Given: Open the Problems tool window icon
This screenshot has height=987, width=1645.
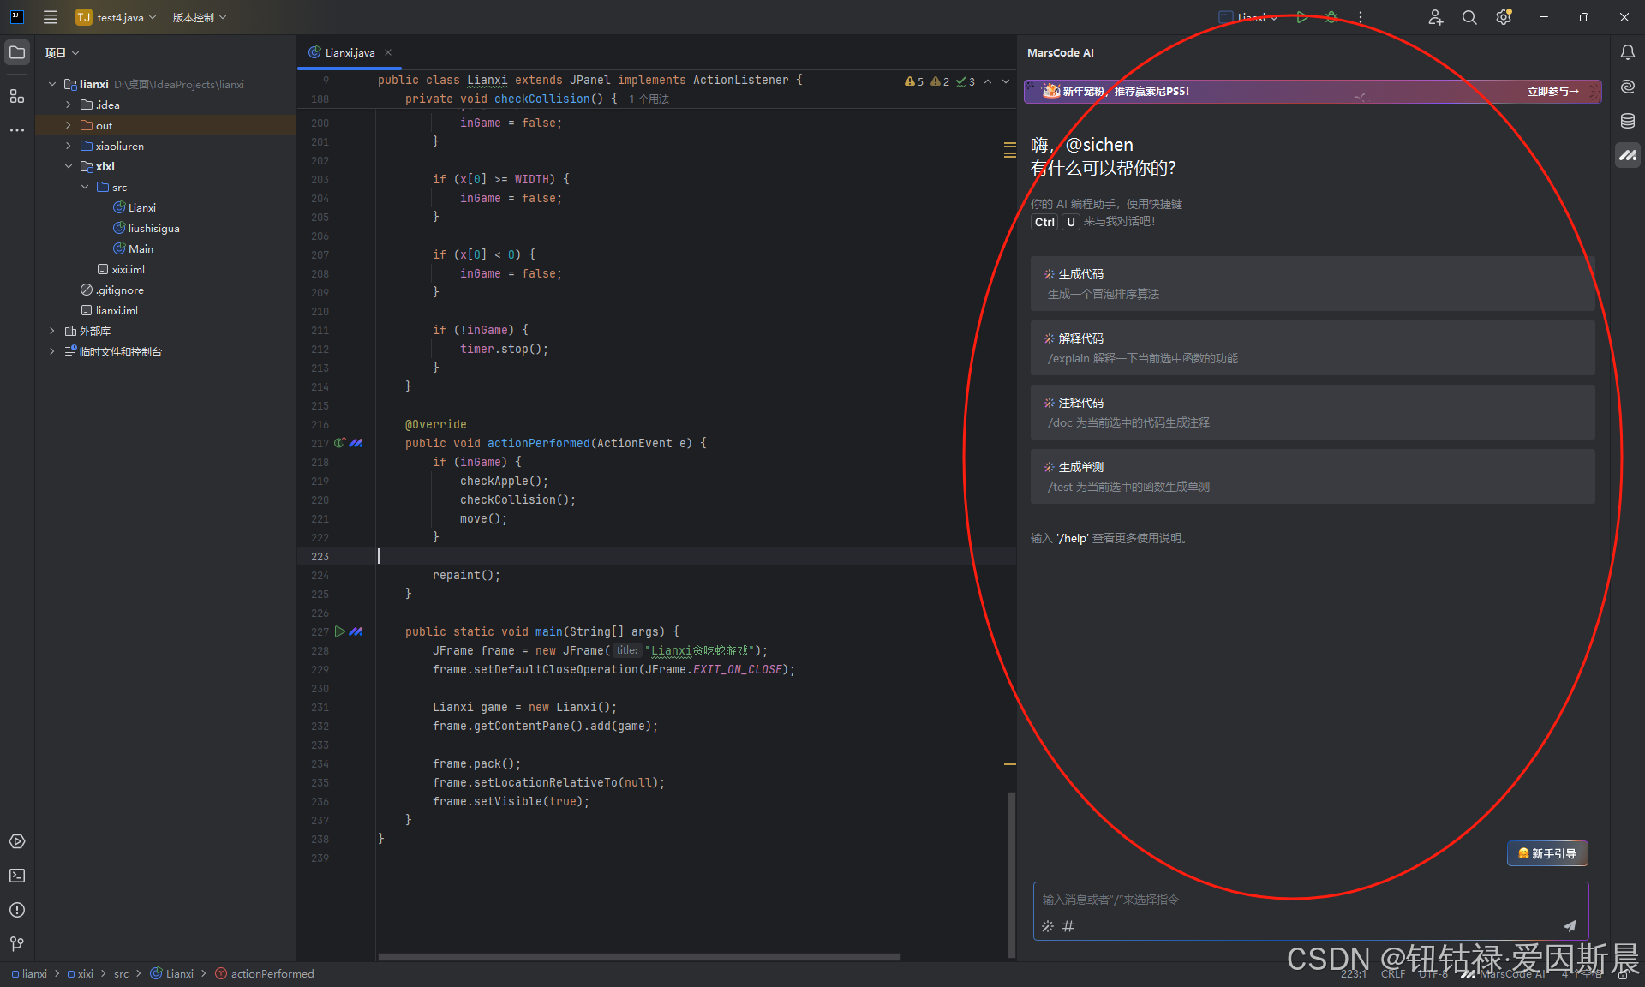Looking at the screenshot, I should (x=17, y=910).
